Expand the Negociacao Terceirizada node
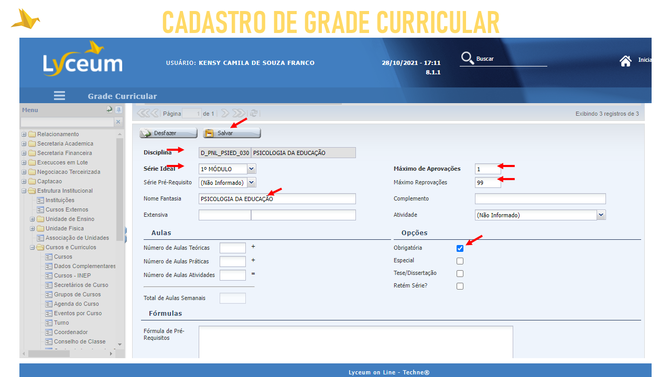Image resolution: width=671 pixels, height=377 pixels. point(24,172)
